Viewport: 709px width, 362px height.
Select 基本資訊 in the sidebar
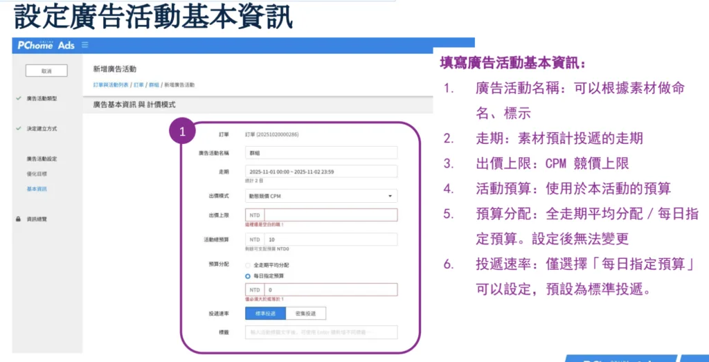point(36,189)
